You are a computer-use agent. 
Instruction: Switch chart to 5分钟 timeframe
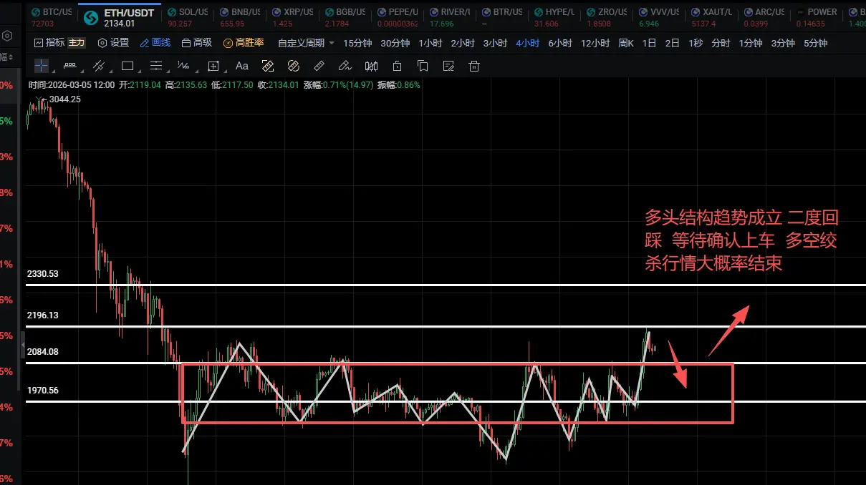point(815,43)
